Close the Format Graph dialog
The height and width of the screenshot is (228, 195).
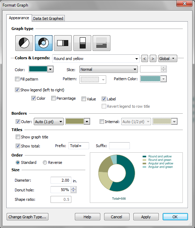(185, 3)
